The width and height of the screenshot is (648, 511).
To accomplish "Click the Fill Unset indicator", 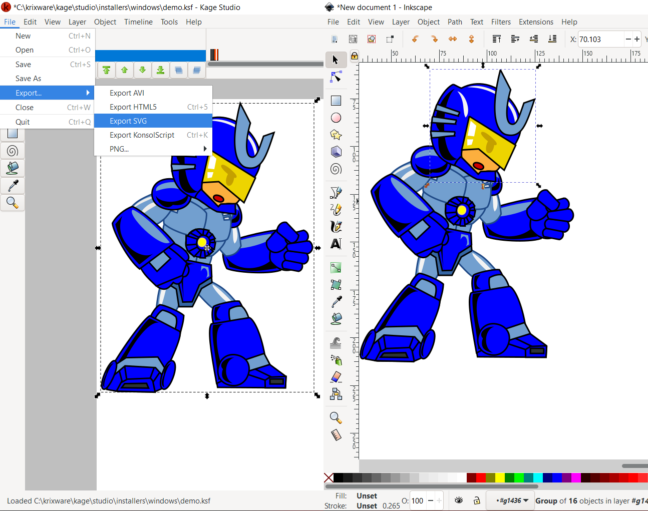I will click(x=367, y=495).
